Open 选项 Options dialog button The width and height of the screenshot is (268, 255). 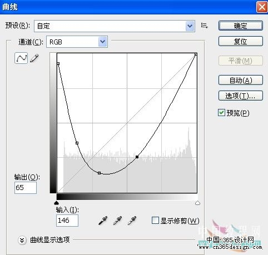click(x=241, y=96)
